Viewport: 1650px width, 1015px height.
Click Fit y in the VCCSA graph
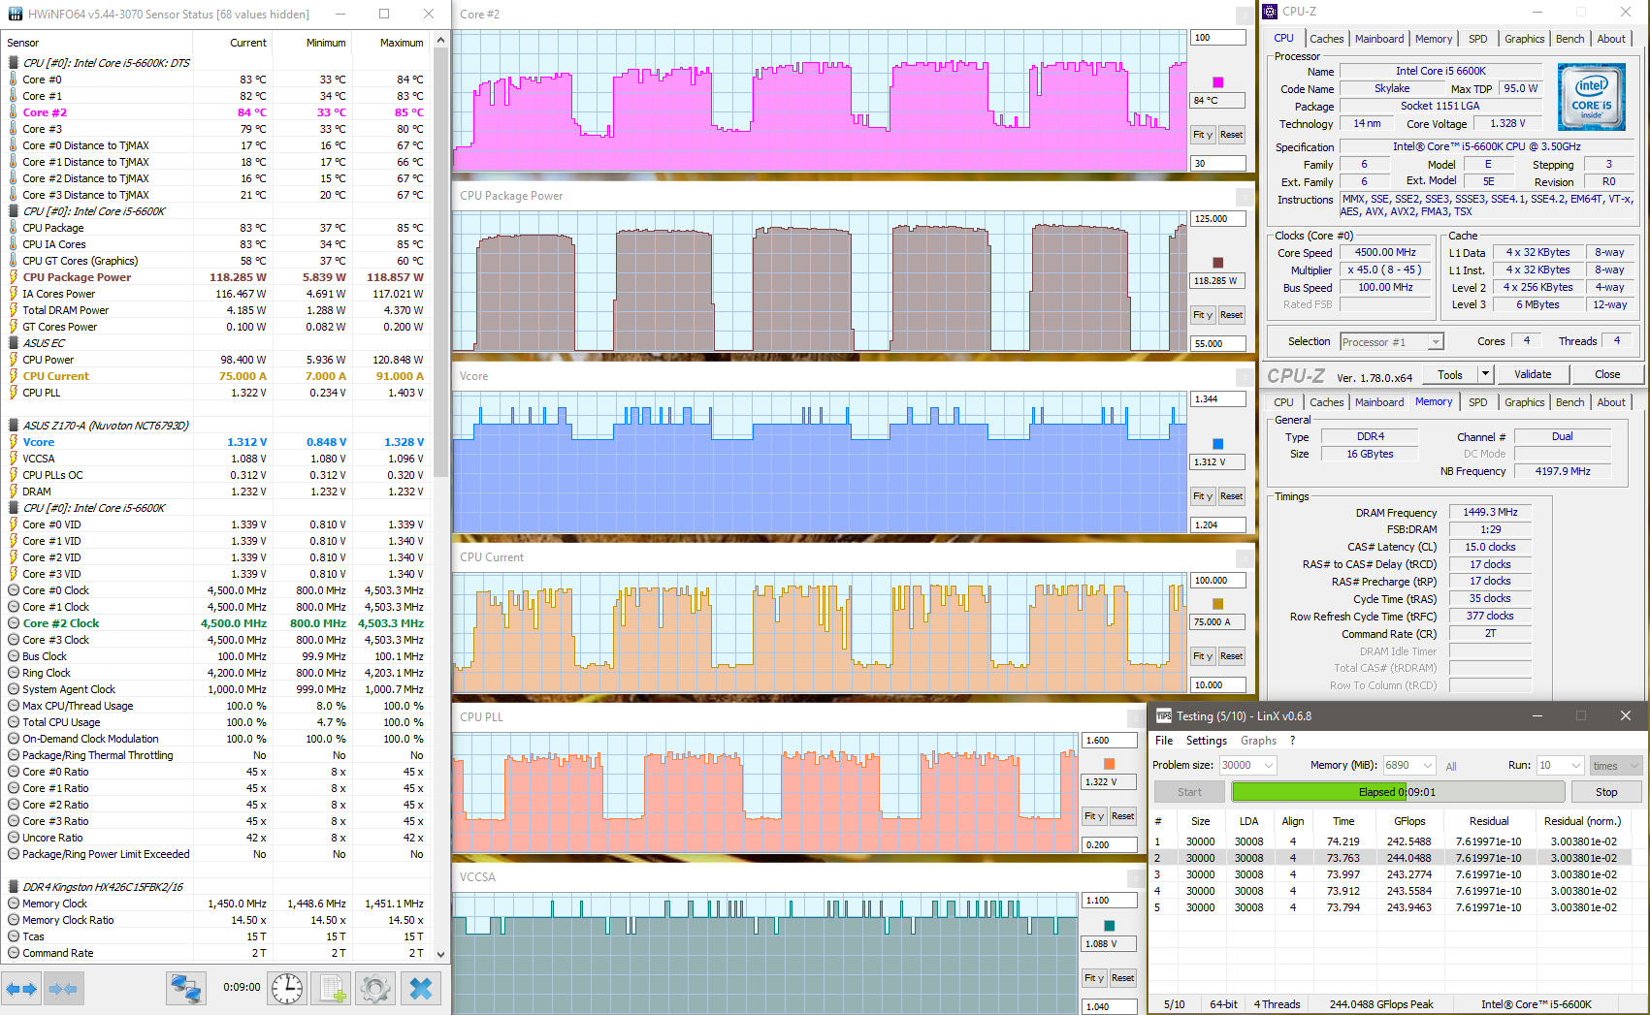pyautogui.click(x=1094, y=978)
